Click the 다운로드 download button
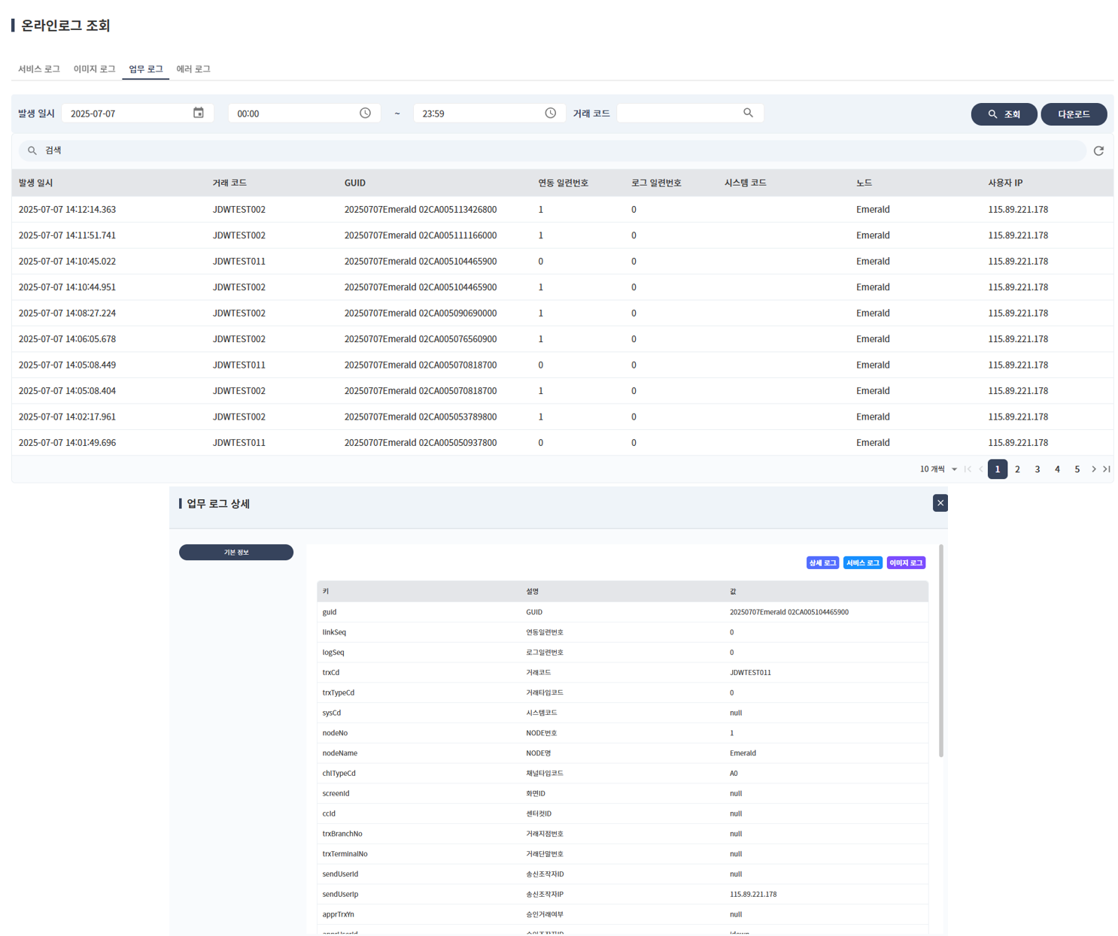 pos(1074,114)
